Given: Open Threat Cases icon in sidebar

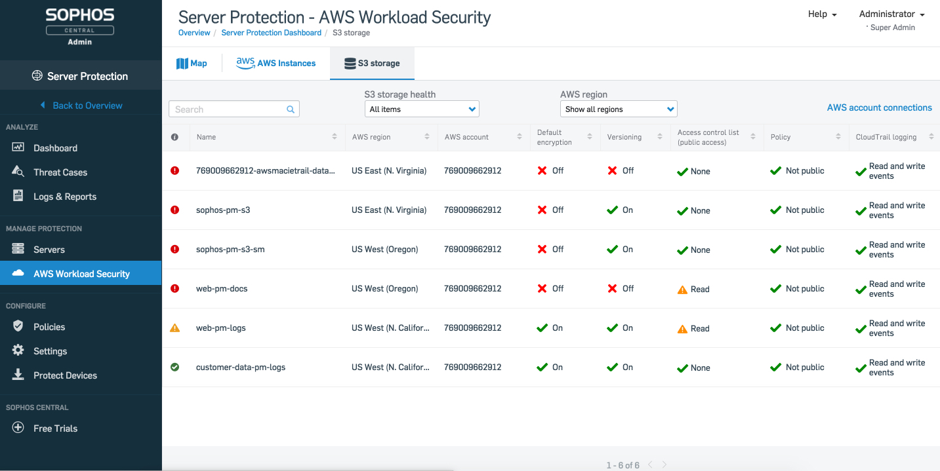Looking at the screenshot, I should point(18,172).
